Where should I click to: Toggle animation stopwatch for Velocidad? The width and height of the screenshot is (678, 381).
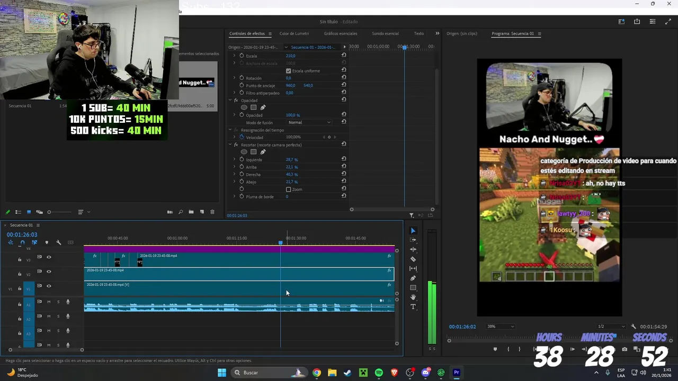pos(242,137)
